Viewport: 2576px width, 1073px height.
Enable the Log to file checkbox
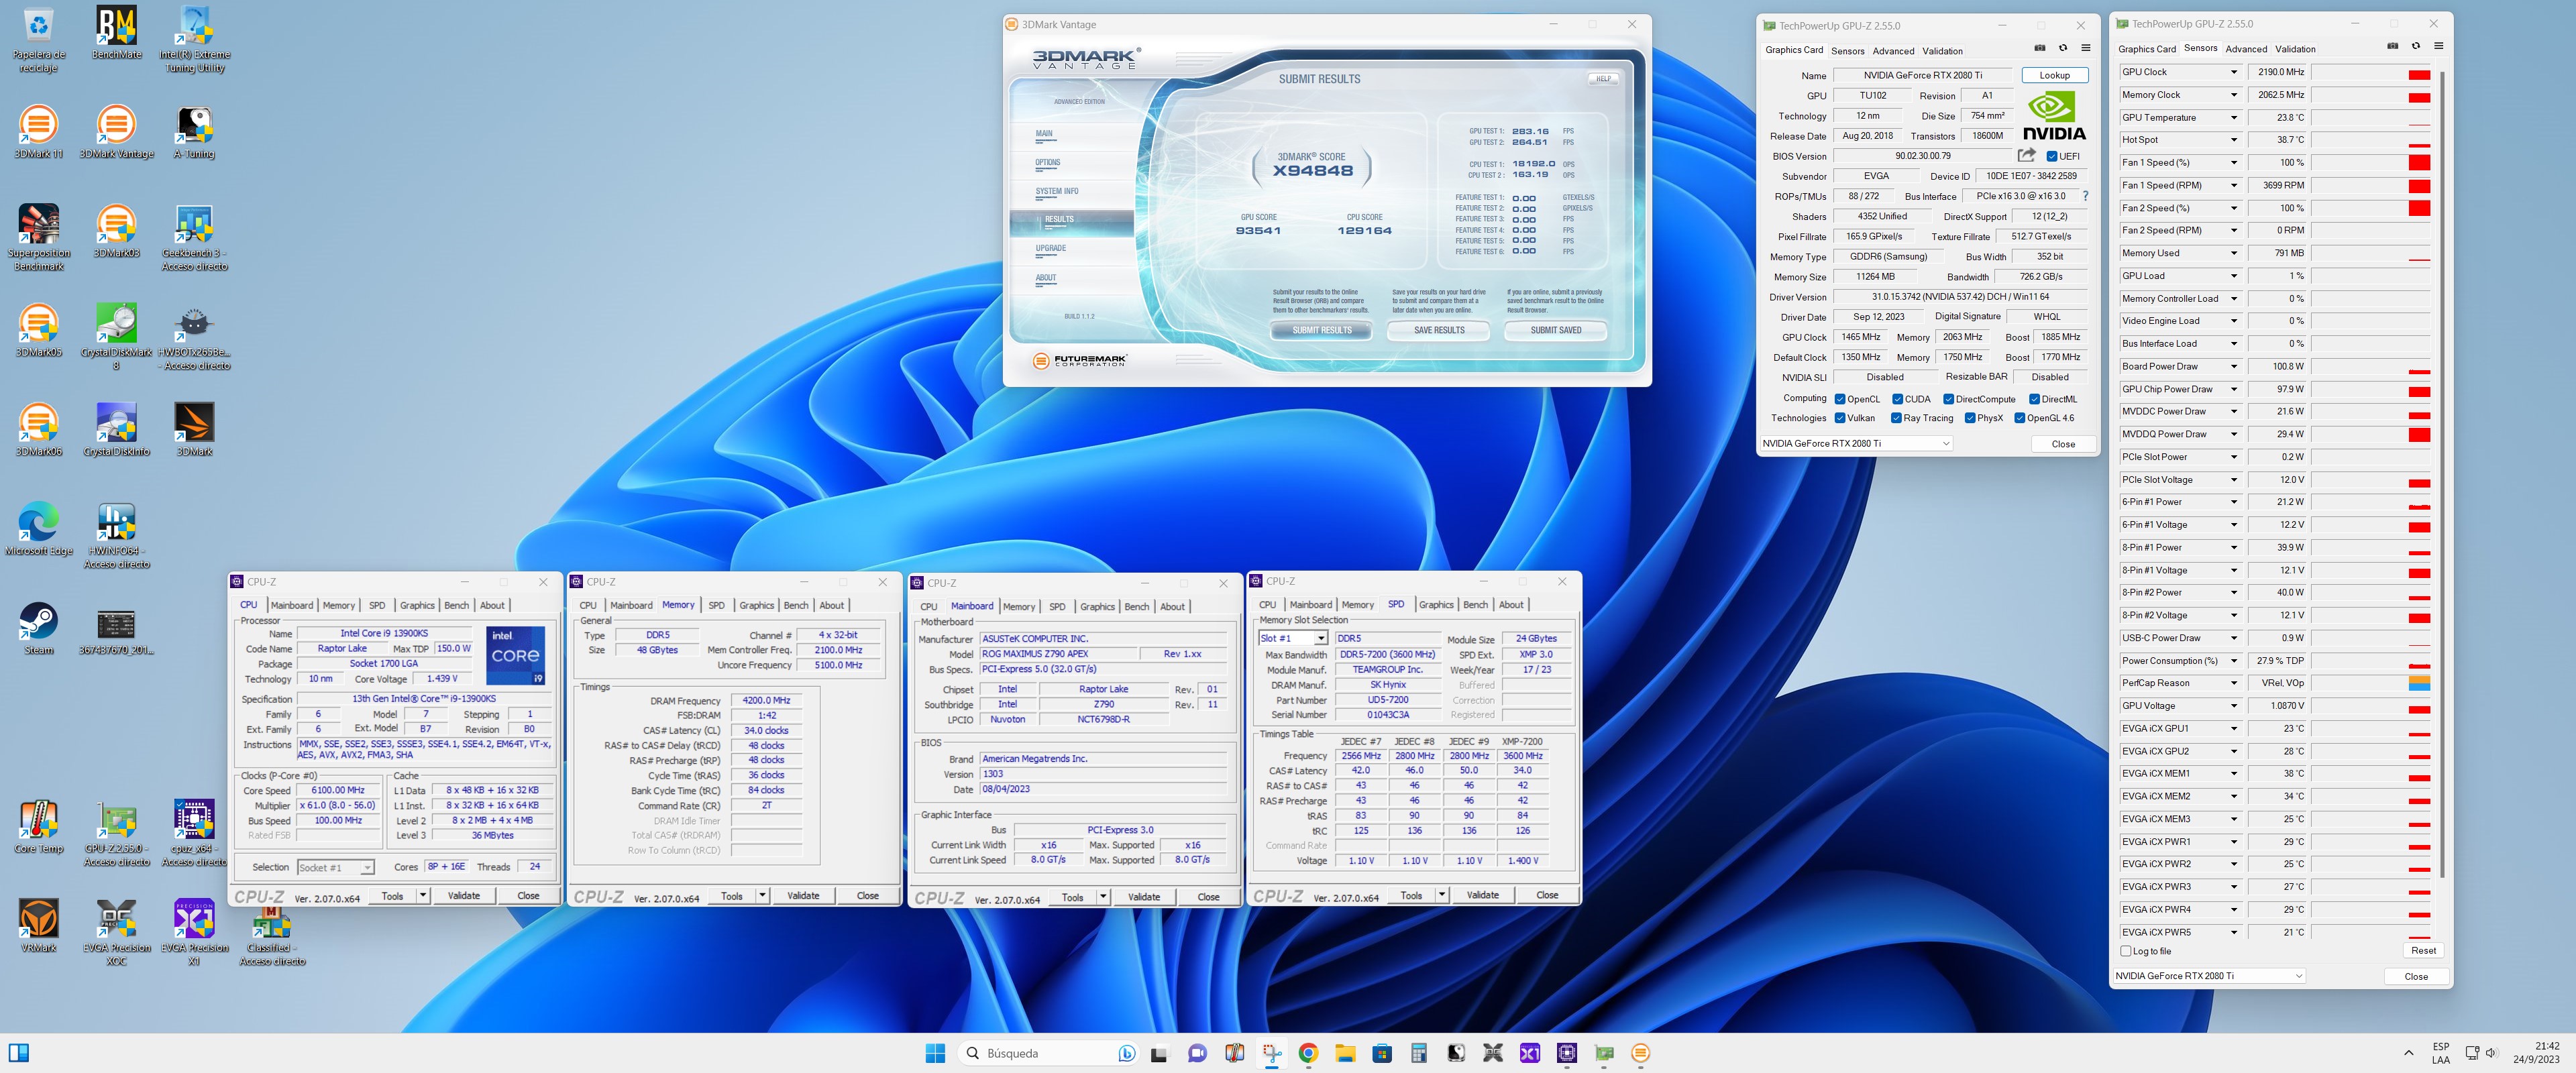point(2126,951)
